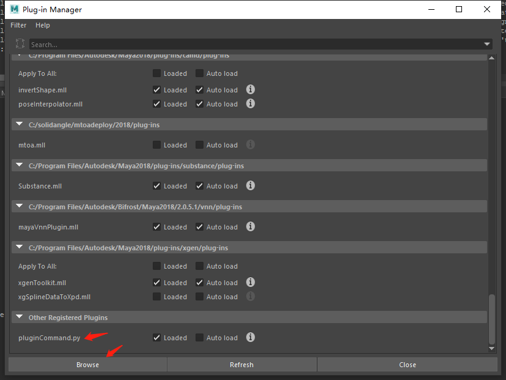506x380 pixels.
Task: Select the mayaVnnPlugin.mll entry
Action: click(x=48, y=227)
